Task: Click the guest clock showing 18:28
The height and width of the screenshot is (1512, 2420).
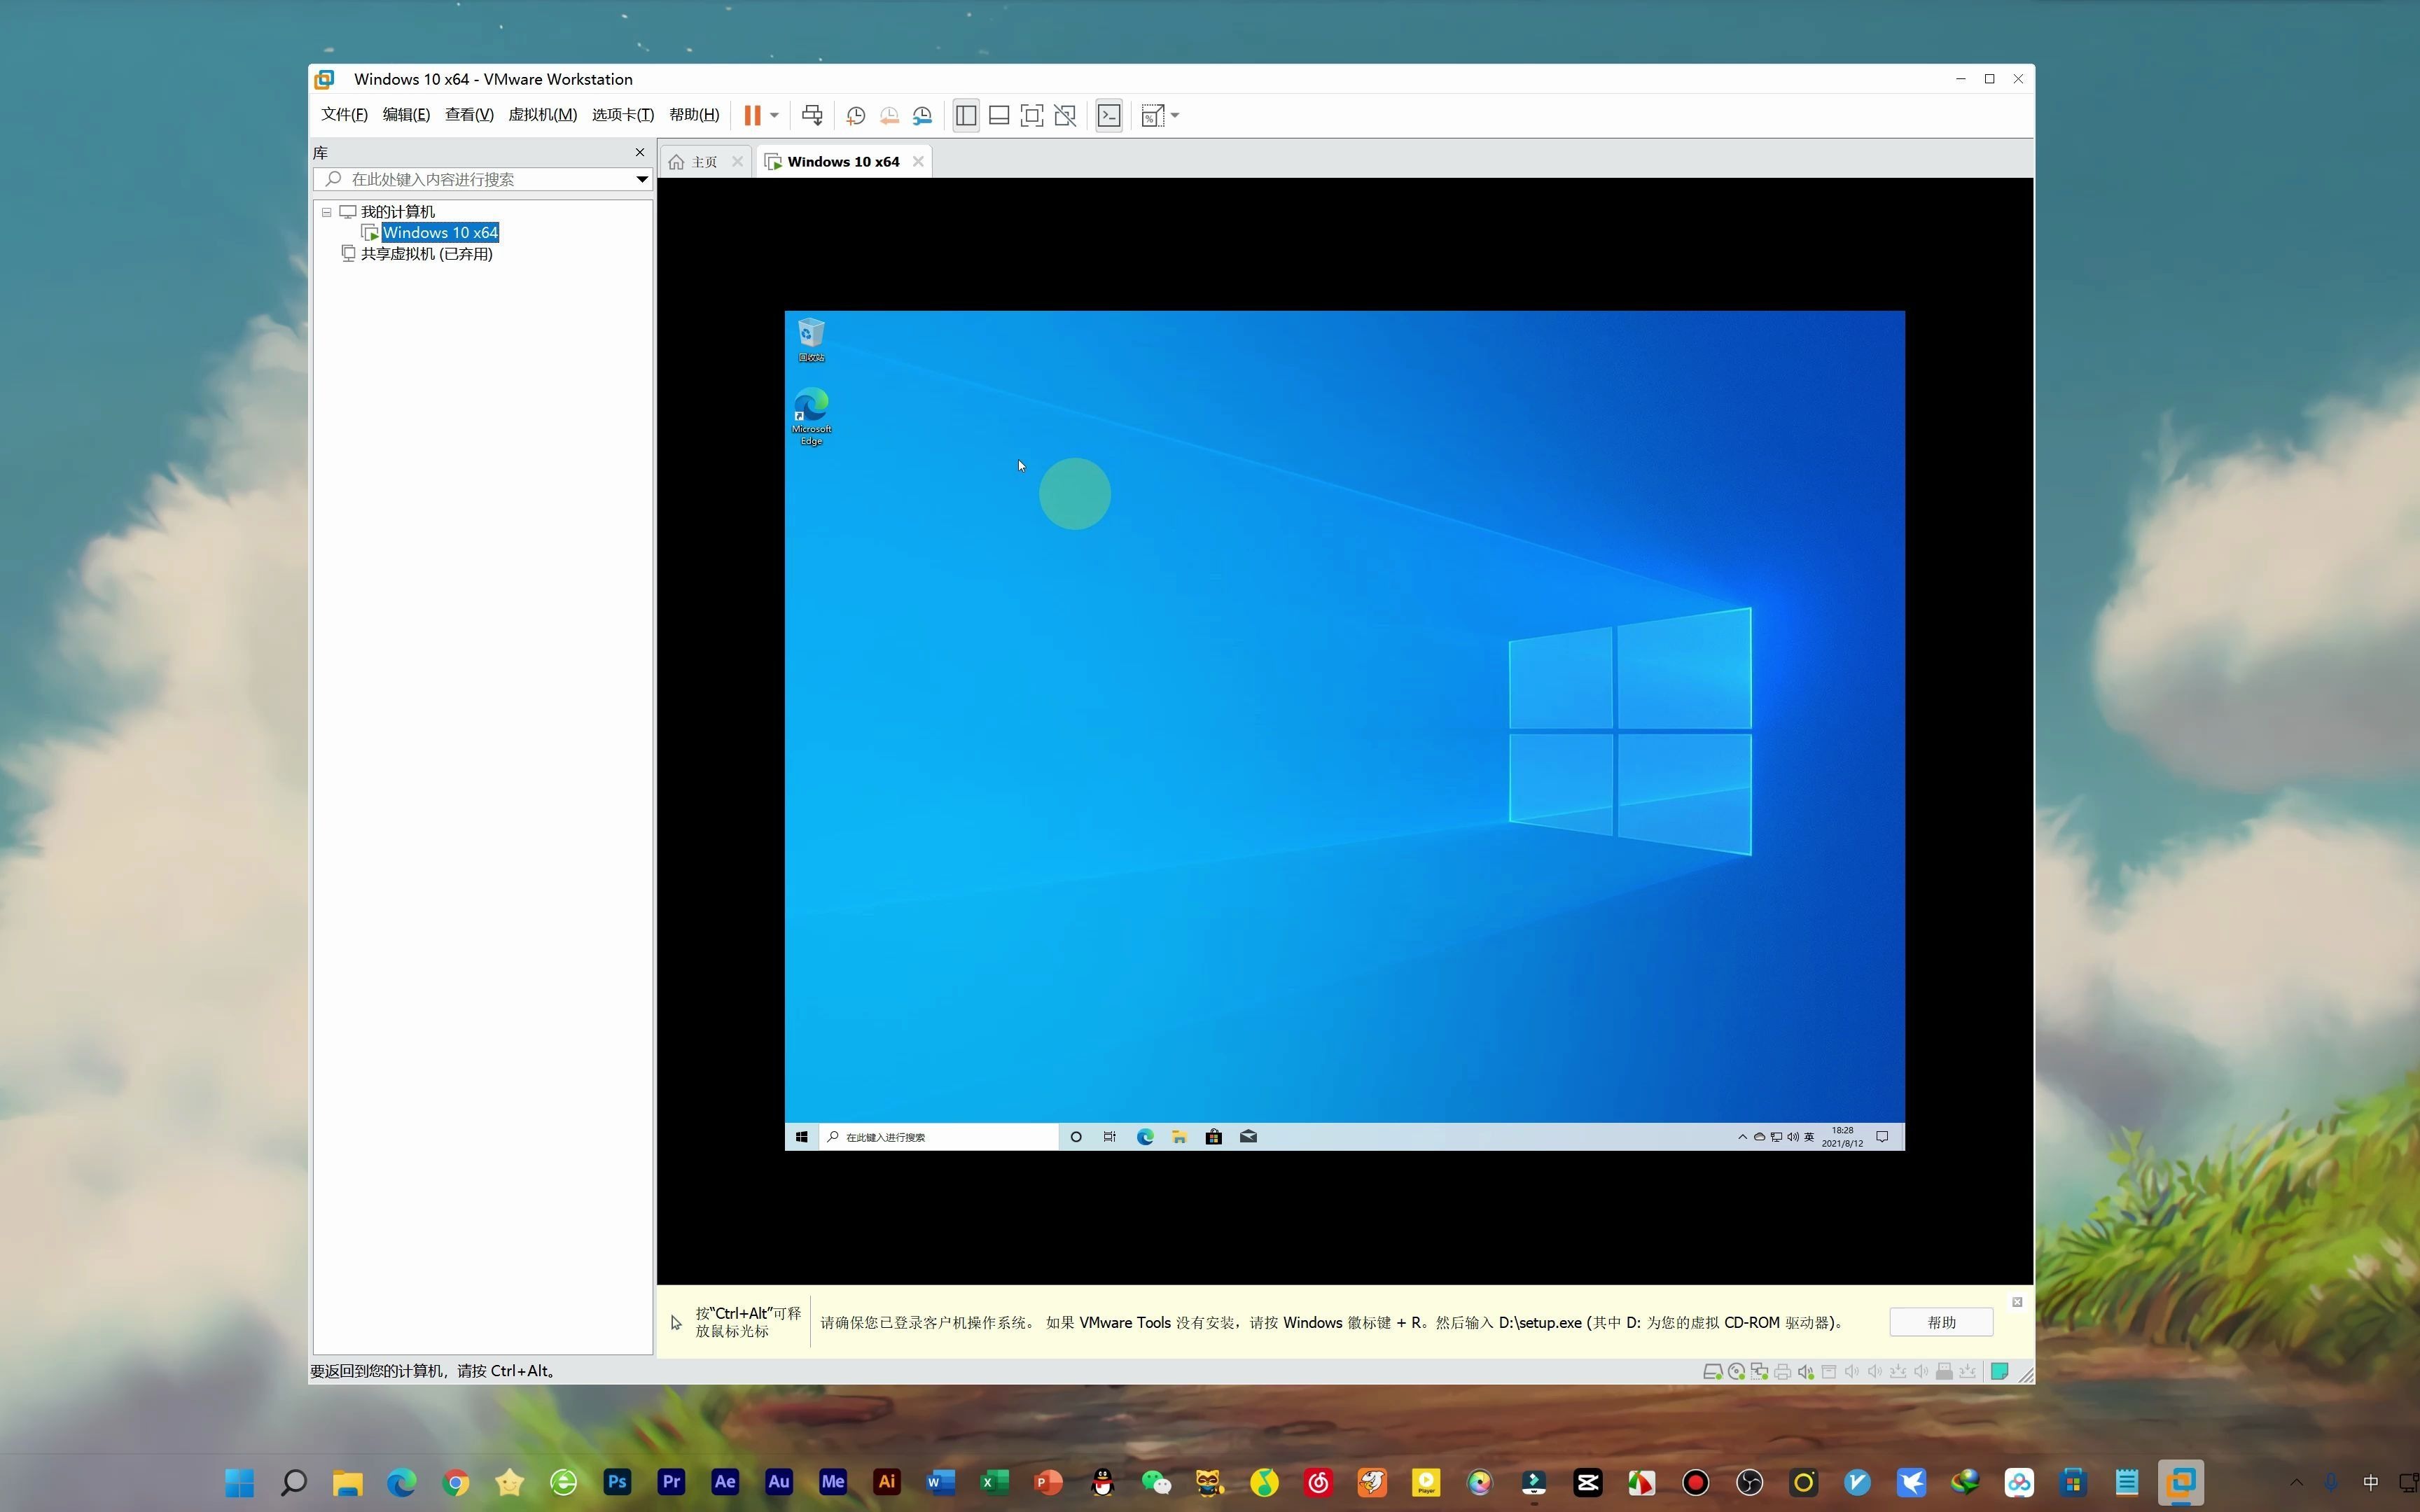Action: click(1842, 1137)
